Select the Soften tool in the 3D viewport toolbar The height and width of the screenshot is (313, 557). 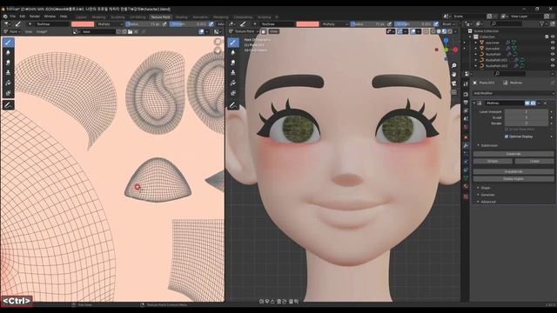tap(233, 52)
